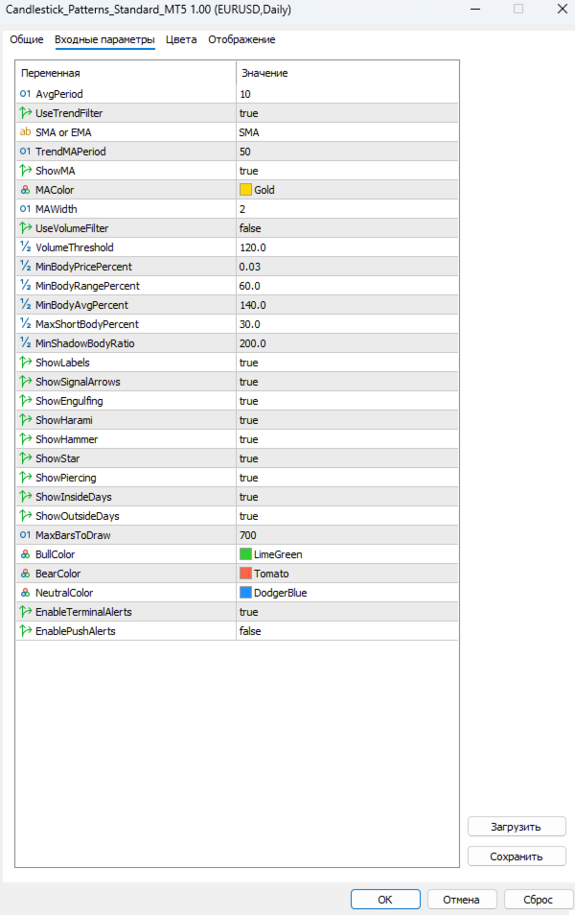Open the BearColor Tomato dropdown

coord(347,574)
